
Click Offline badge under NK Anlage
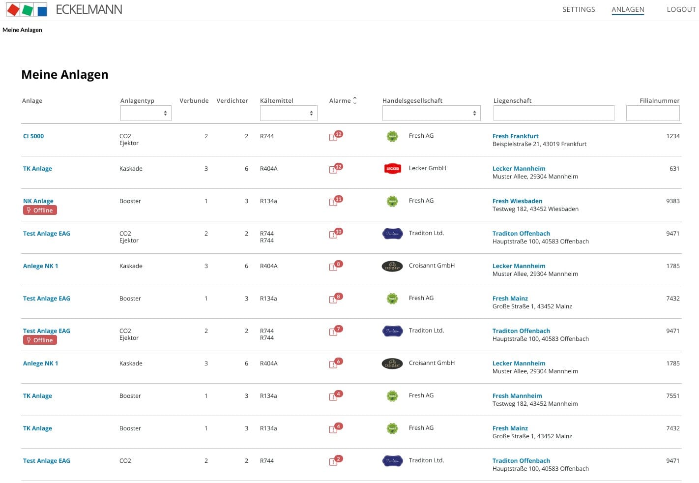40,210
